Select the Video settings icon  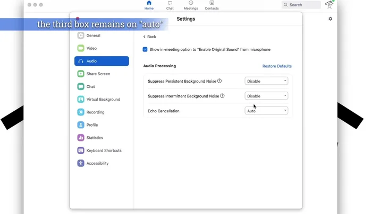81,48
